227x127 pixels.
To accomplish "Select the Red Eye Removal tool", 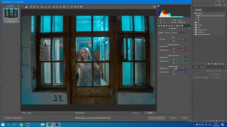I will (x=57, y=7).
